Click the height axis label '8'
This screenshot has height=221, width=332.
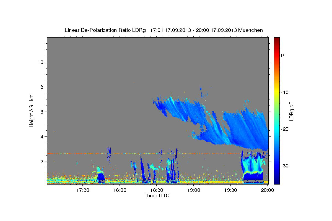click(x=41, y=87)
